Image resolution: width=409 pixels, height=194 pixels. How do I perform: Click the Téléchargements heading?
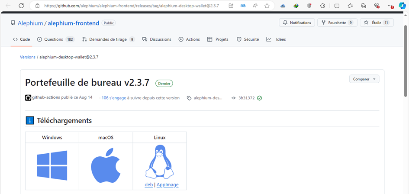[x=64, y=121]
